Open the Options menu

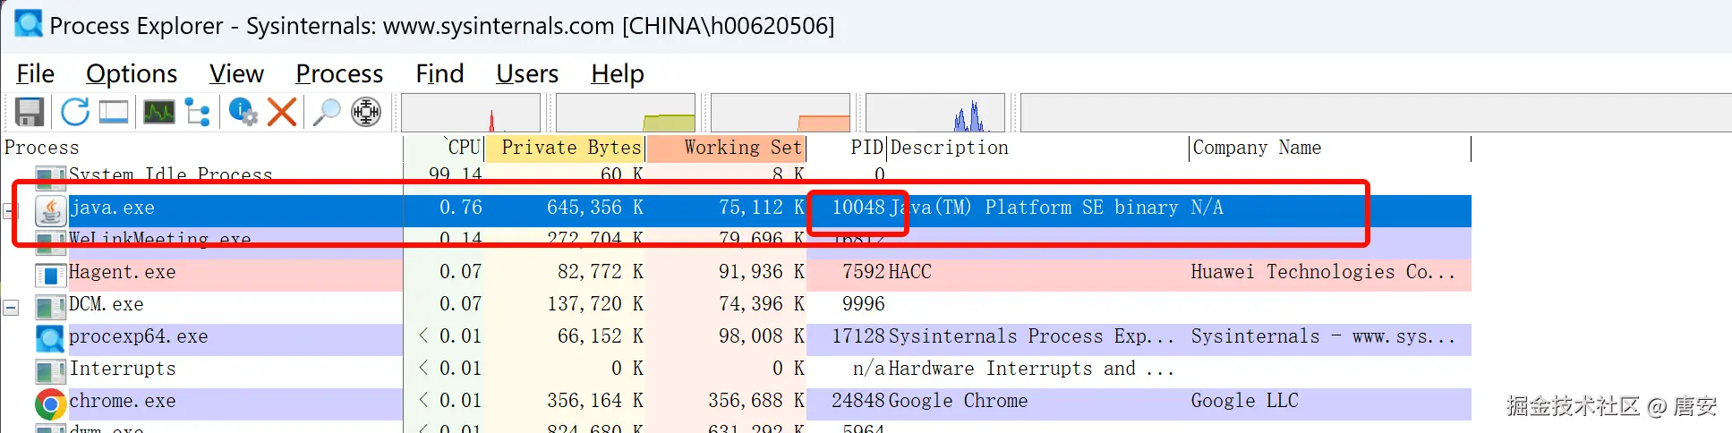[x=132, y=73]
